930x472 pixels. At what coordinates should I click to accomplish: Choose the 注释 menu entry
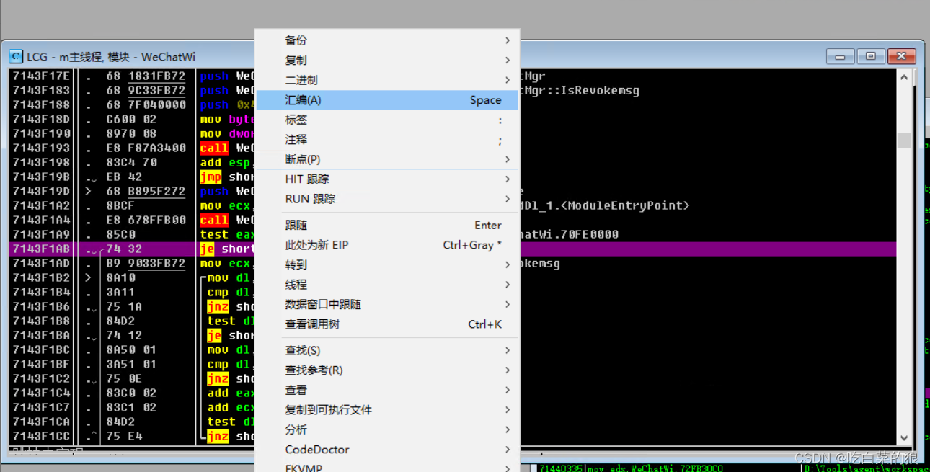[x=387, y=140]
